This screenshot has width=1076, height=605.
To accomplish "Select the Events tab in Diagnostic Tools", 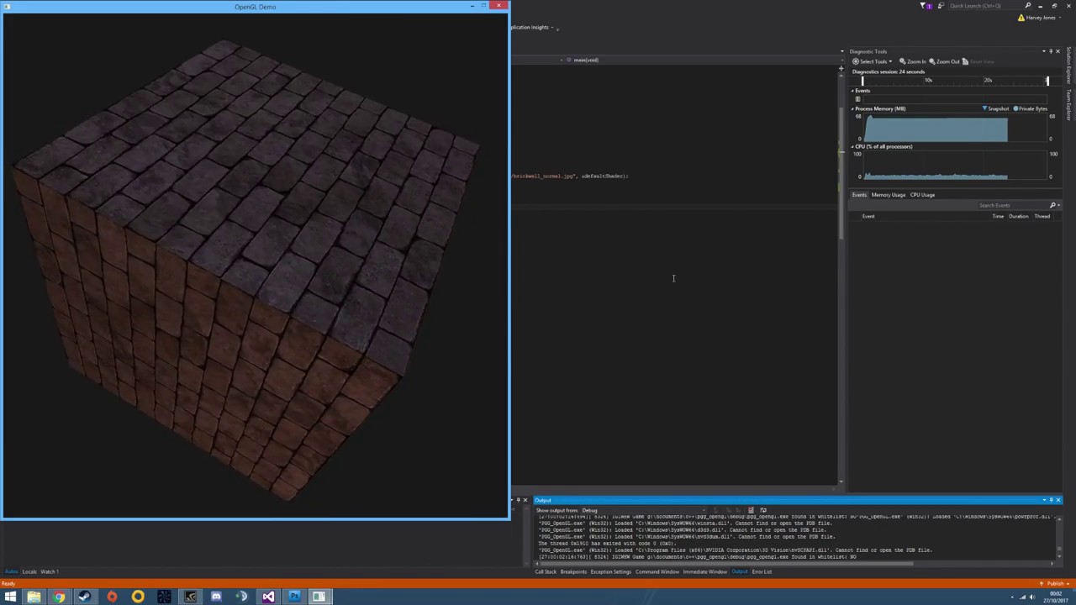I will click(x=858, y=195).
